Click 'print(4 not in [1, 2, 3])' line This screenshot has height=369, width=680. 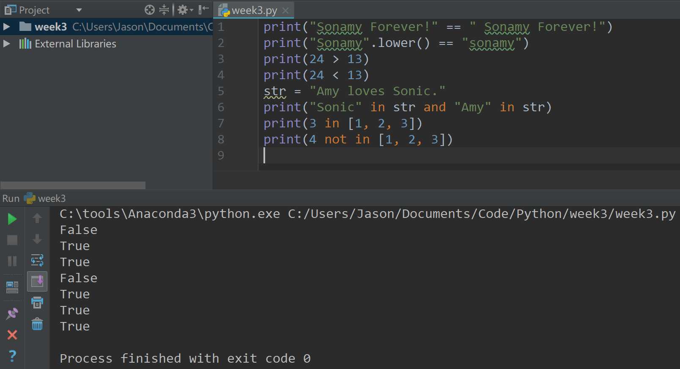[x=358, y=139]
